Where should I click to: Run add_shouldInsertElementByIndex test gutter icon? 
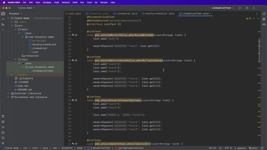[73, 100]
